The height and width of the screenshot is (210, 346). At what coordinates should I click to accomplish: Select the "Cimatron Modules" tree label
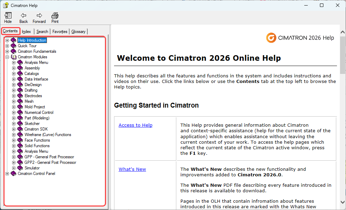pyautogui.click(x=32, y=57)
